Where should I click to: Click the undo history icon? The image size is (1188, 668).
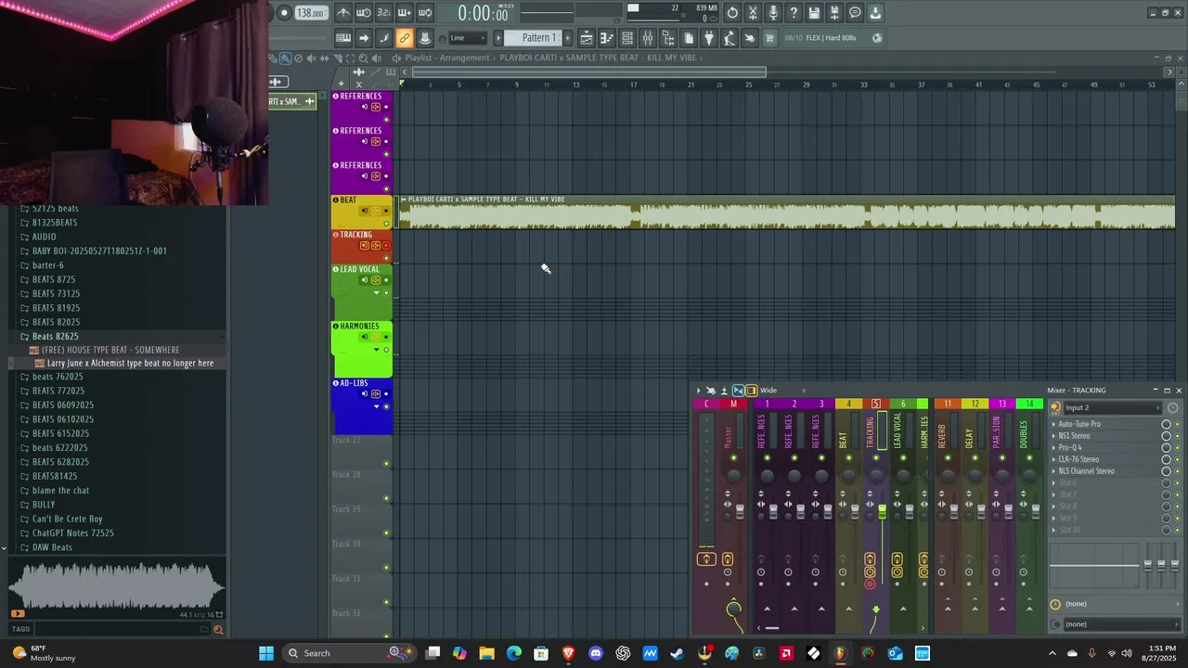[732, 13]
